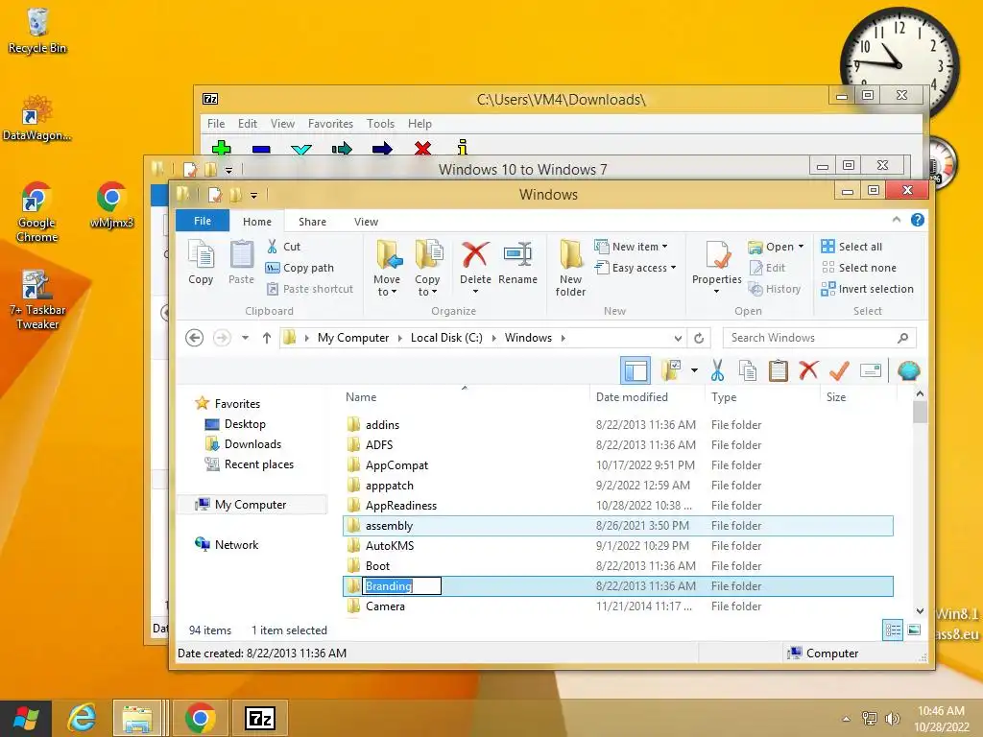The height and width of the screenshot is (737, 983).
Task: Switch to the Share ribbon tab
Action: point(312,222)
